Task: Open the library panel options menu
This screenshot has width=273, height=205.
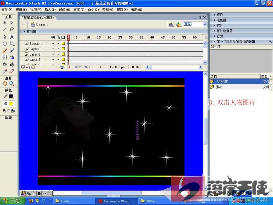Action: (x=270, y=41)
